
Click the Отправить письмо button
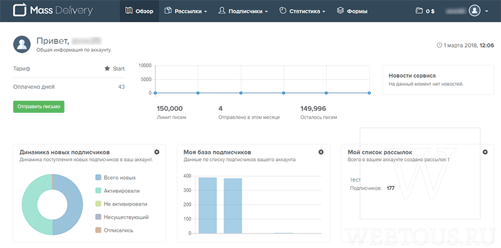tap(39, 106)
